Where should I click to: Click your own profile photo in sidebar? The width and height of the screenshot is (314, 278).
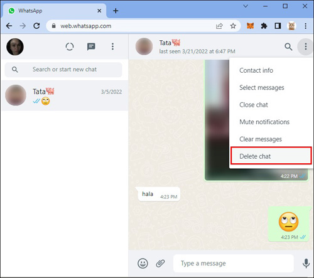[15, 46]
